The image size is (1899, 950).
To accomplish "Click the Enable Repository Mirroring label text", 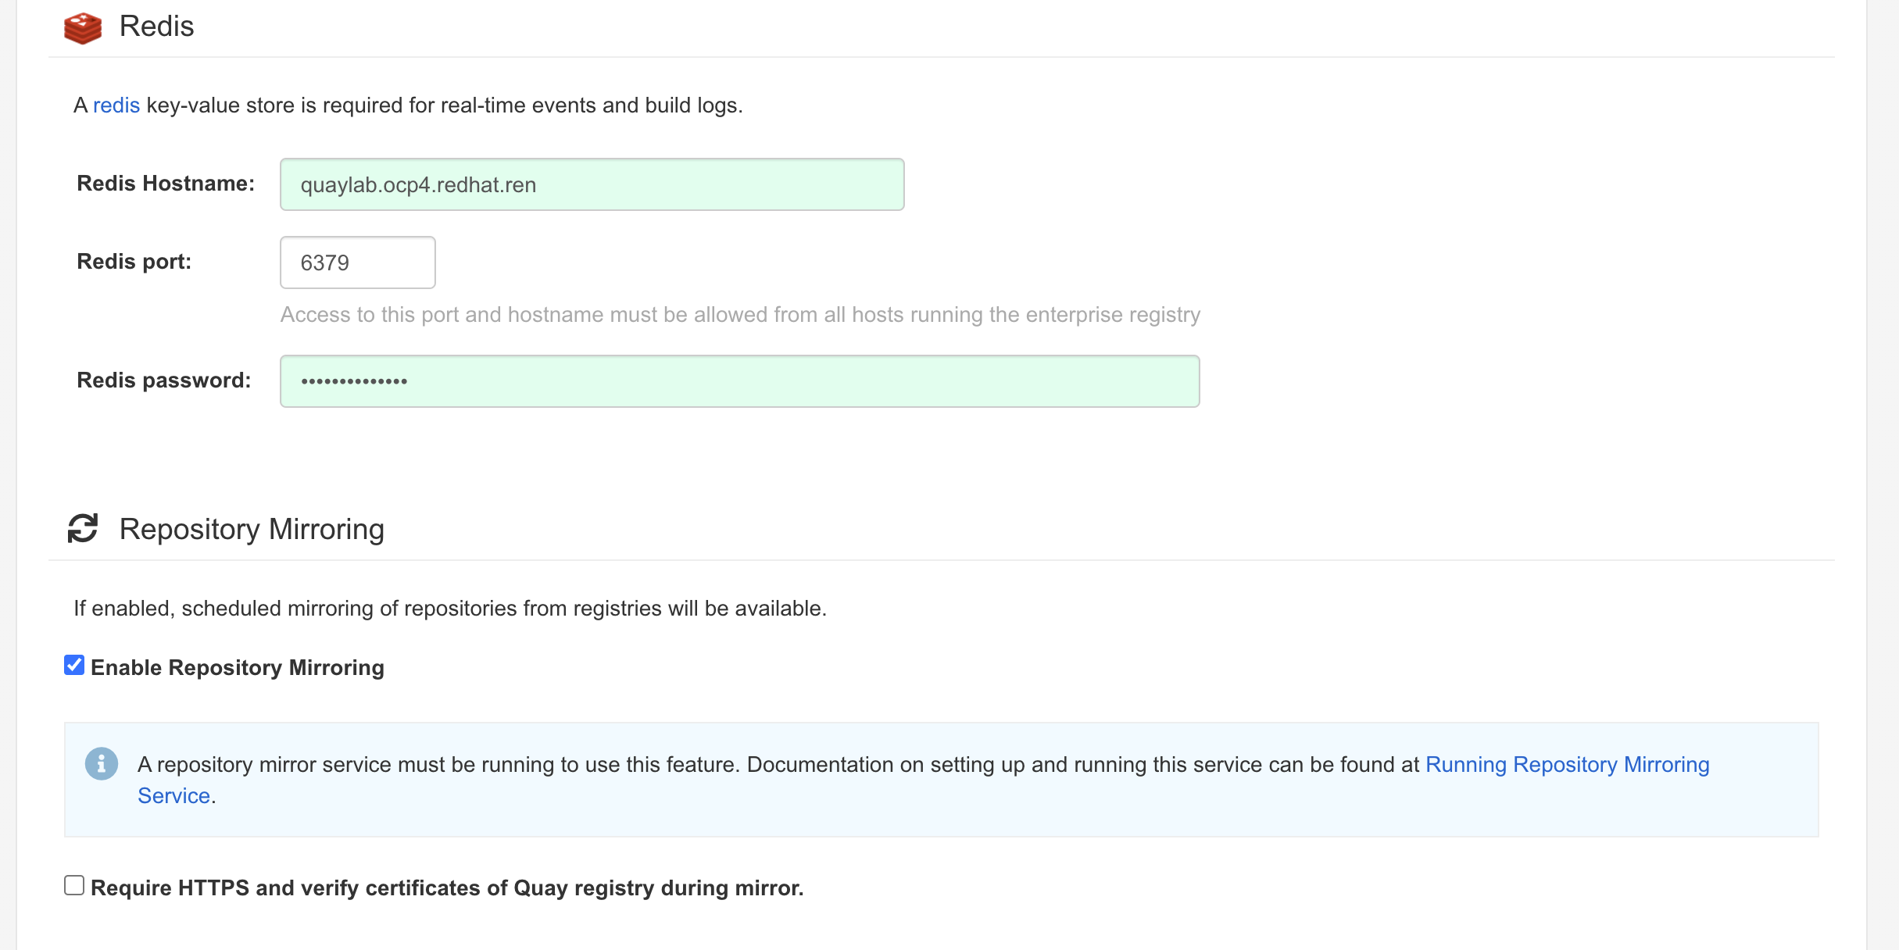I will click(x=238, y=668).
